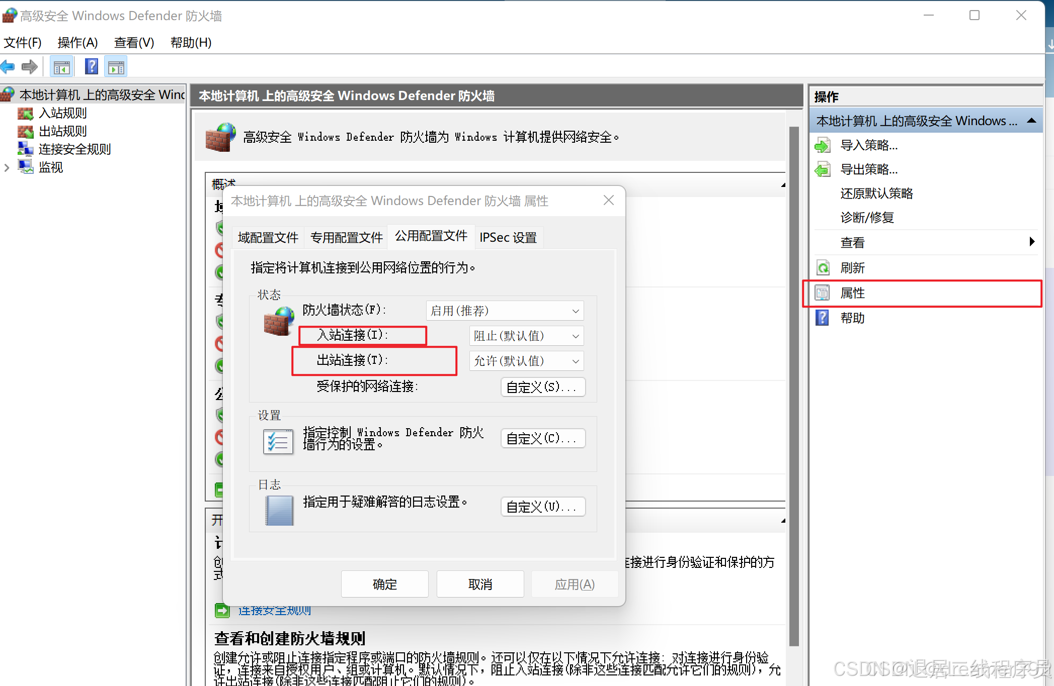
Task: Click Customize (自定义 U) for logging
Action: pyautogui.click(x=543, y=507)
